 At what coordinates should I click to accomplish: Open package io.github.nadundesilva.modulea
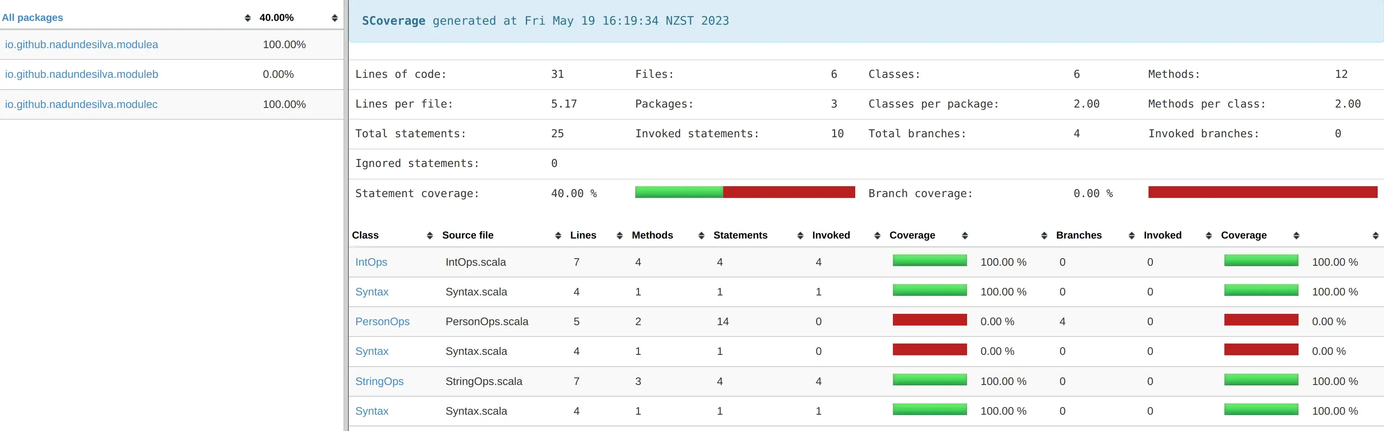coord(82,44)
